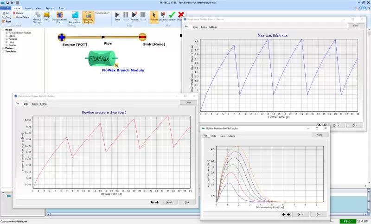Select the green FloWax module icon
Viewport: 371px width, 224px height.
(102, 58)
